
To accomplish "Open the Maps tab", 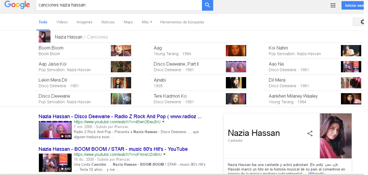I will coord(128,22).
